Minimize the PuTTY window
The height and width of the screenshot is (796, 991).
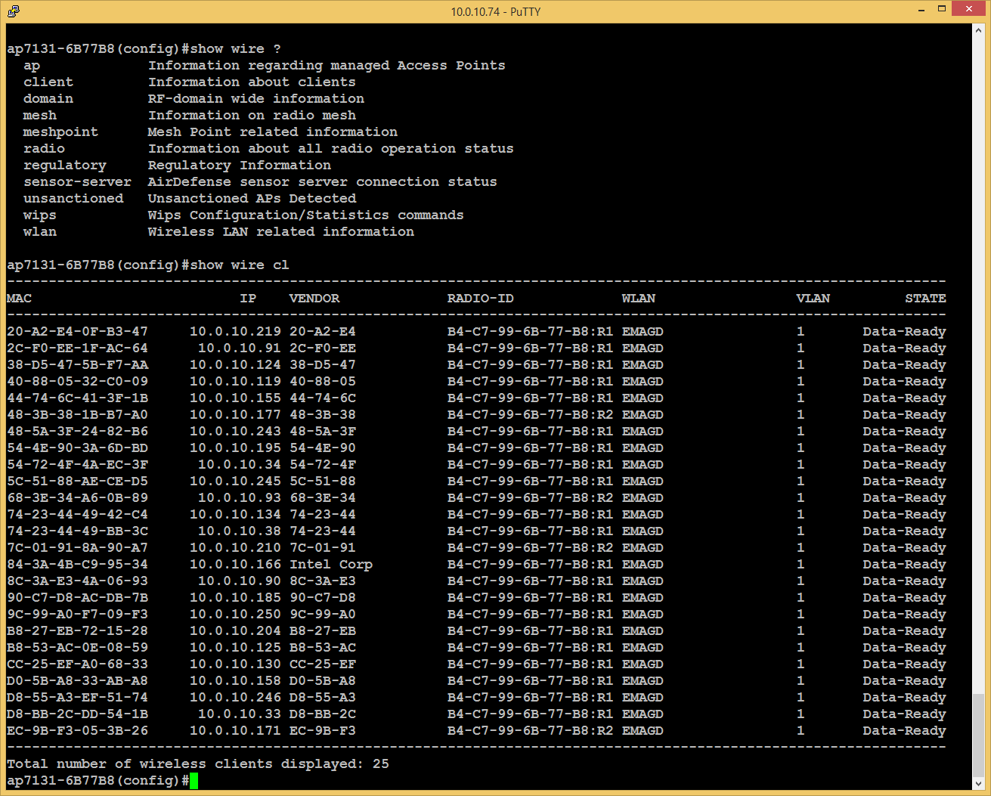click(x=921, y=10)
